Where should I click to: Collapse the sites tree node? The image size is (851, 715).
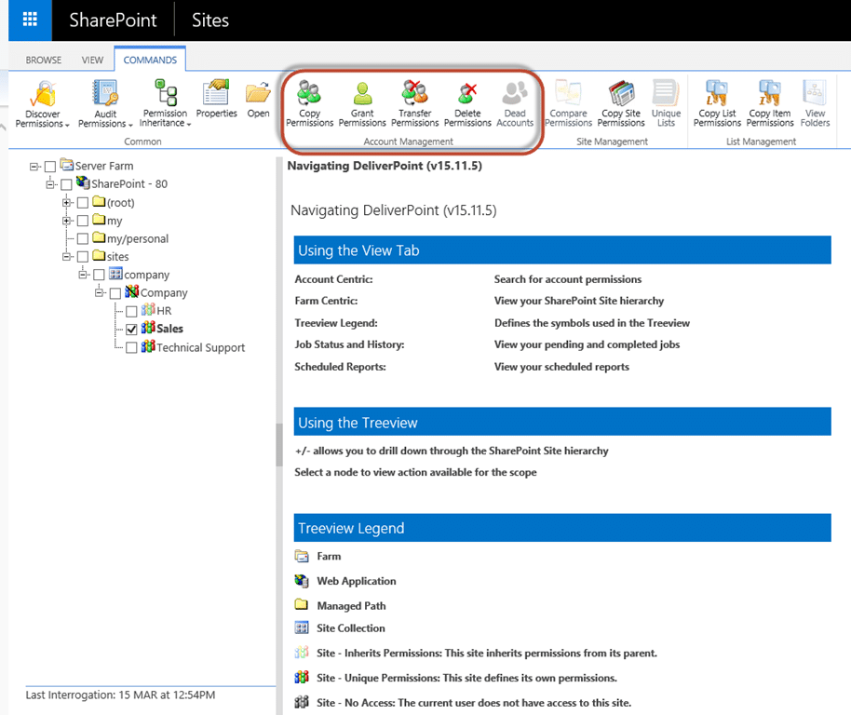click(67, 257)
